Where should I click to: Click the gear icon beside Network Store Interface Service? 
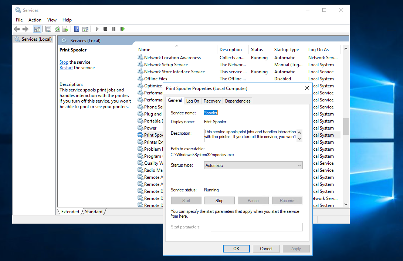click(140, 71)
